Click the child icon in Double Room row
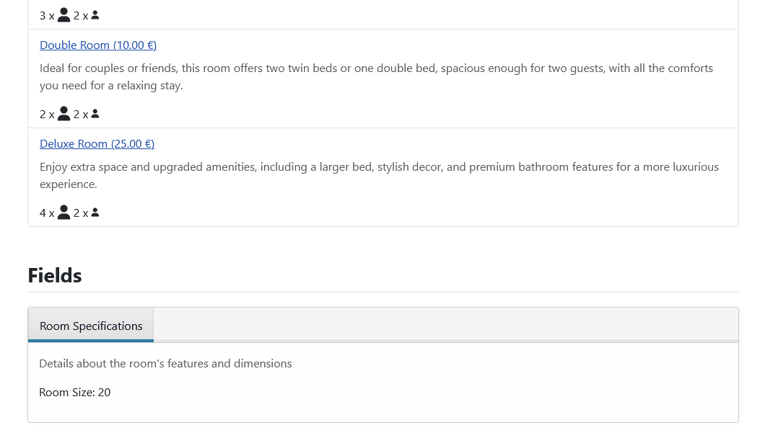This screenshot has height=438, width=773. tap(95, 114)
